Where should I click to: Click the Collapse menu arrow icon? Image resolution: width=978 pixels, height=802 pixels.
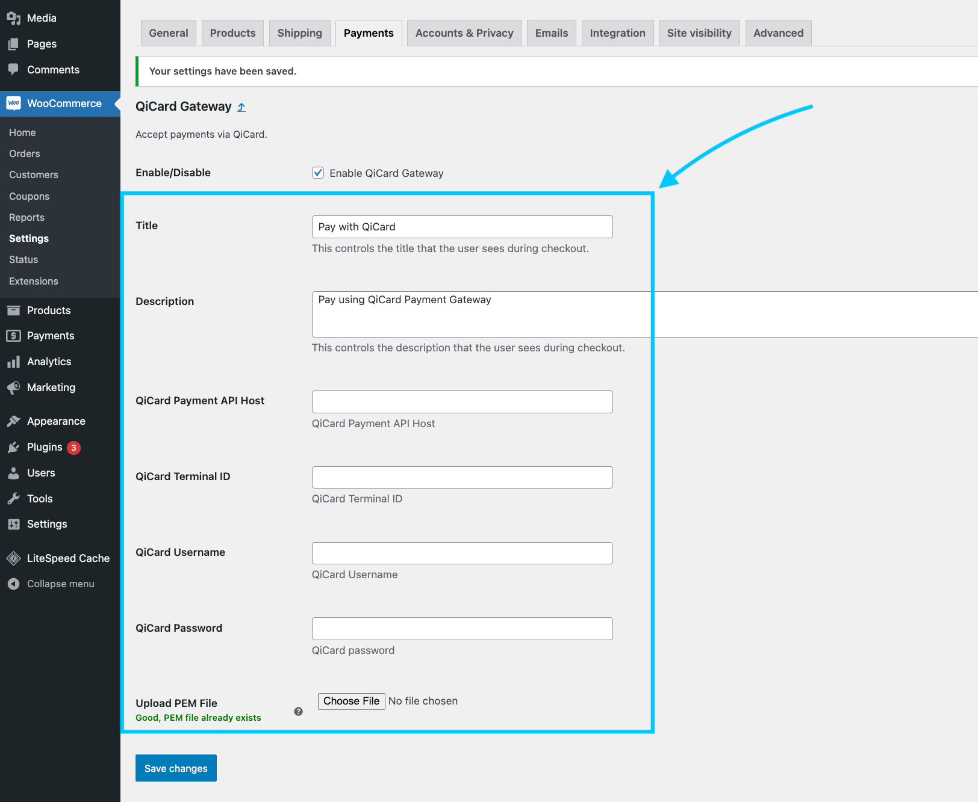pos(14,584)
